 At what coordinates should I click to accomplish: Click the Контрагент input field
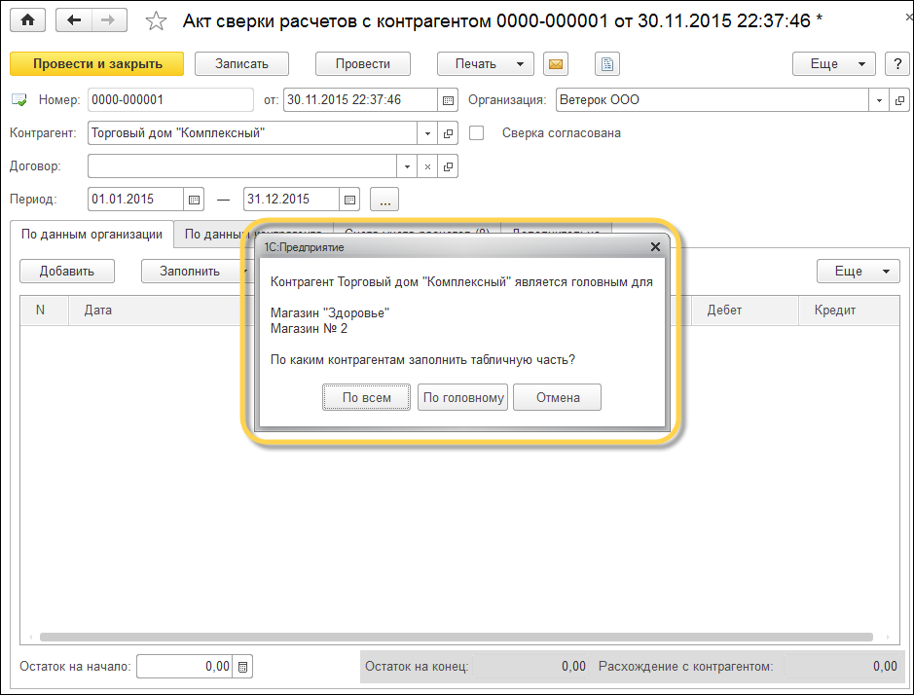tap(252, 133)
